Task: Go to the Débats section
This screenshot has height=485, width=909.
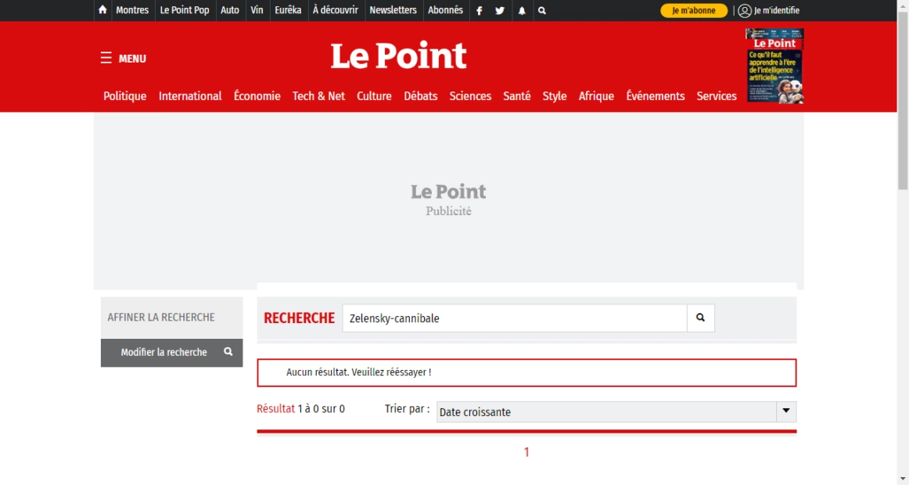Action: pyautogui.click(x=420, y=96)
